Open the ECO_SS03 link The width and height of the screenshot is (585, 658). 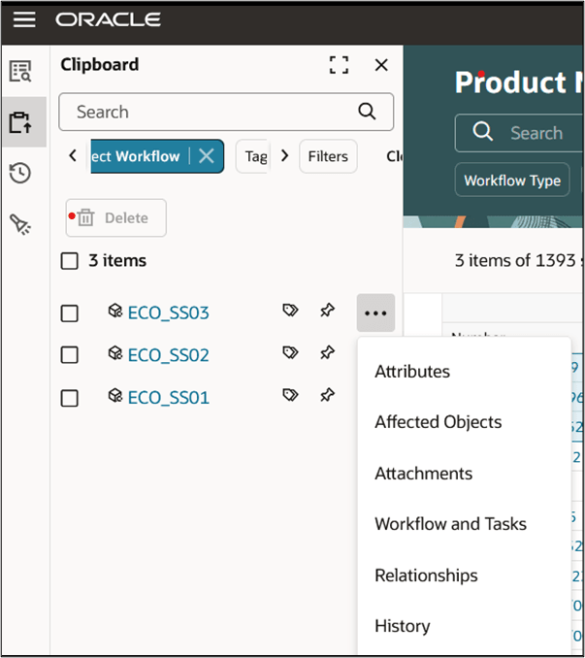168,313
